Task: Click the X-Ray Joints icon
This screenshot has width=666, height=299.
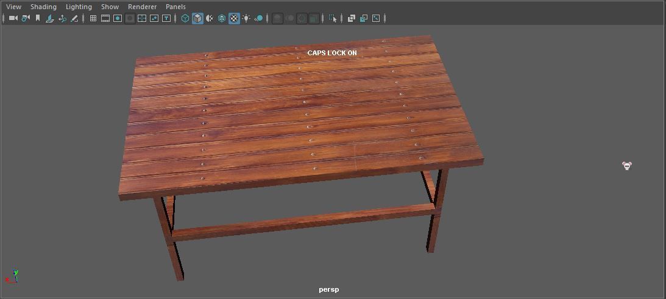Action: click(x=376, y=18)
